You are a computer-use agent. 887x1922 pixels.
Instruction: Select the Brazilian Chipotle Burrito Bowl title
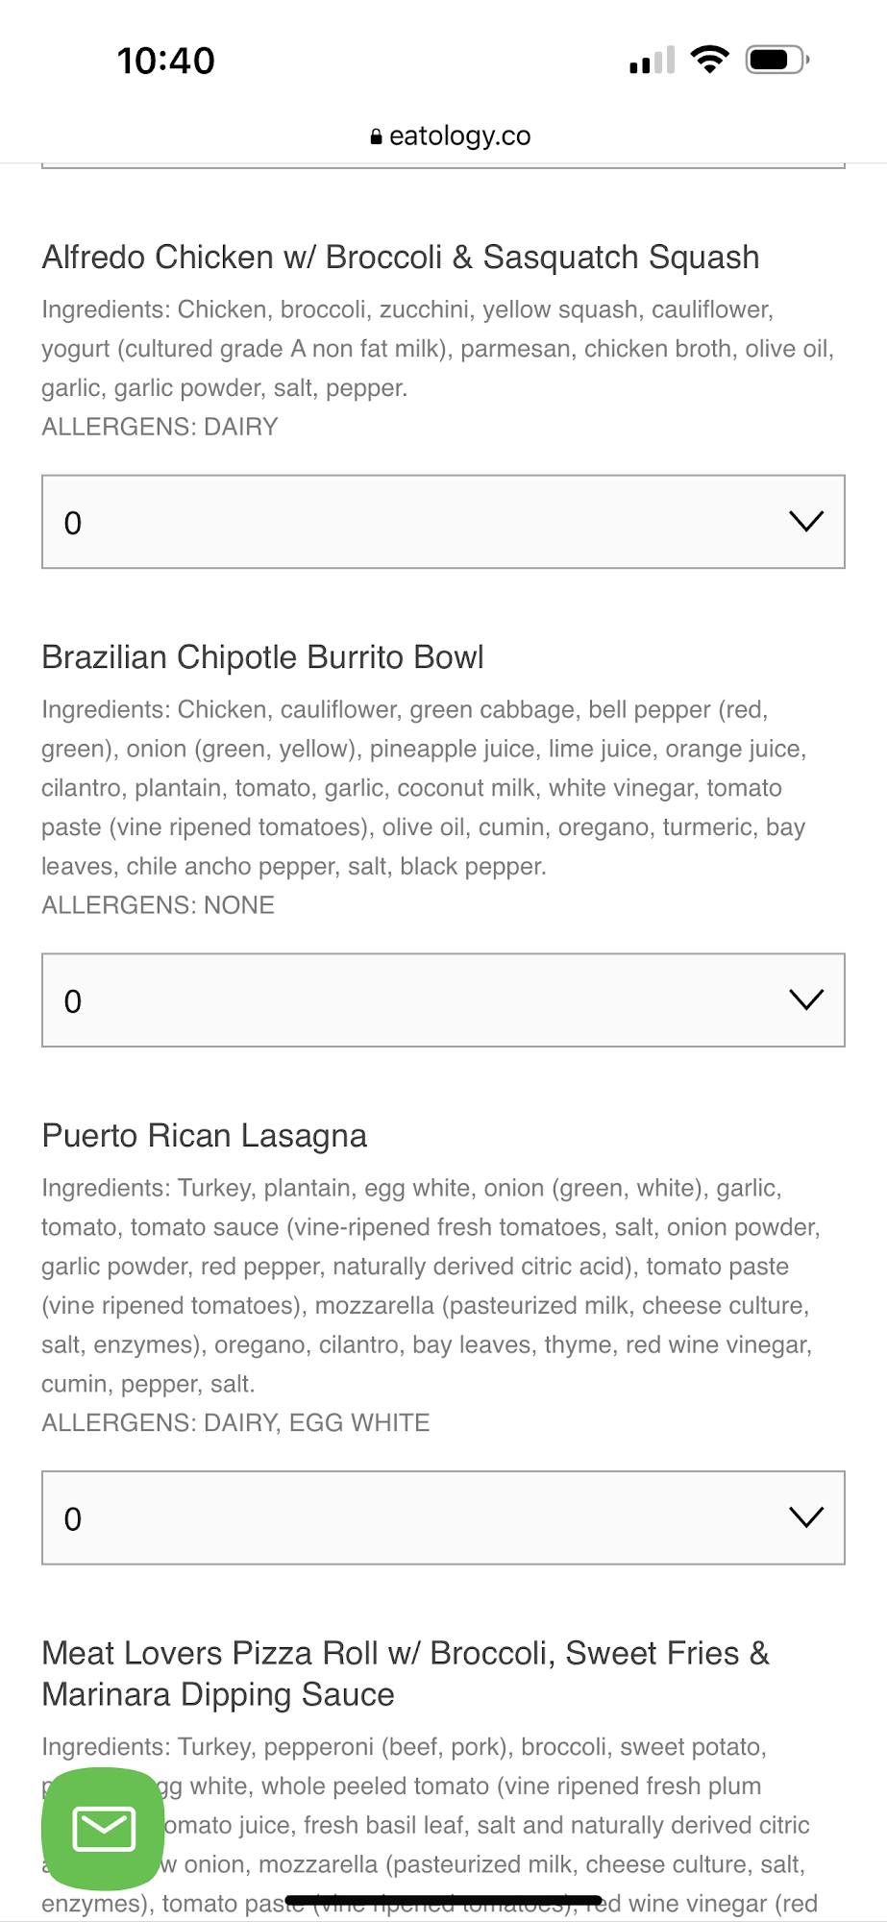tap(262, 657)
